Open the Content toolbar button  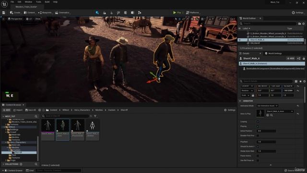[x=29, y=12]
